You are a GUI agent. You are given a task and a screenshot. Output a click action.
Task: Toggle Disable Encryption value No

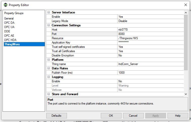(150, 55)
